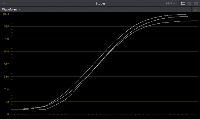Click the 384 scale label
The width and height of the screenshot is (200, 119).
pyautogui.click(x=5, y=76)
